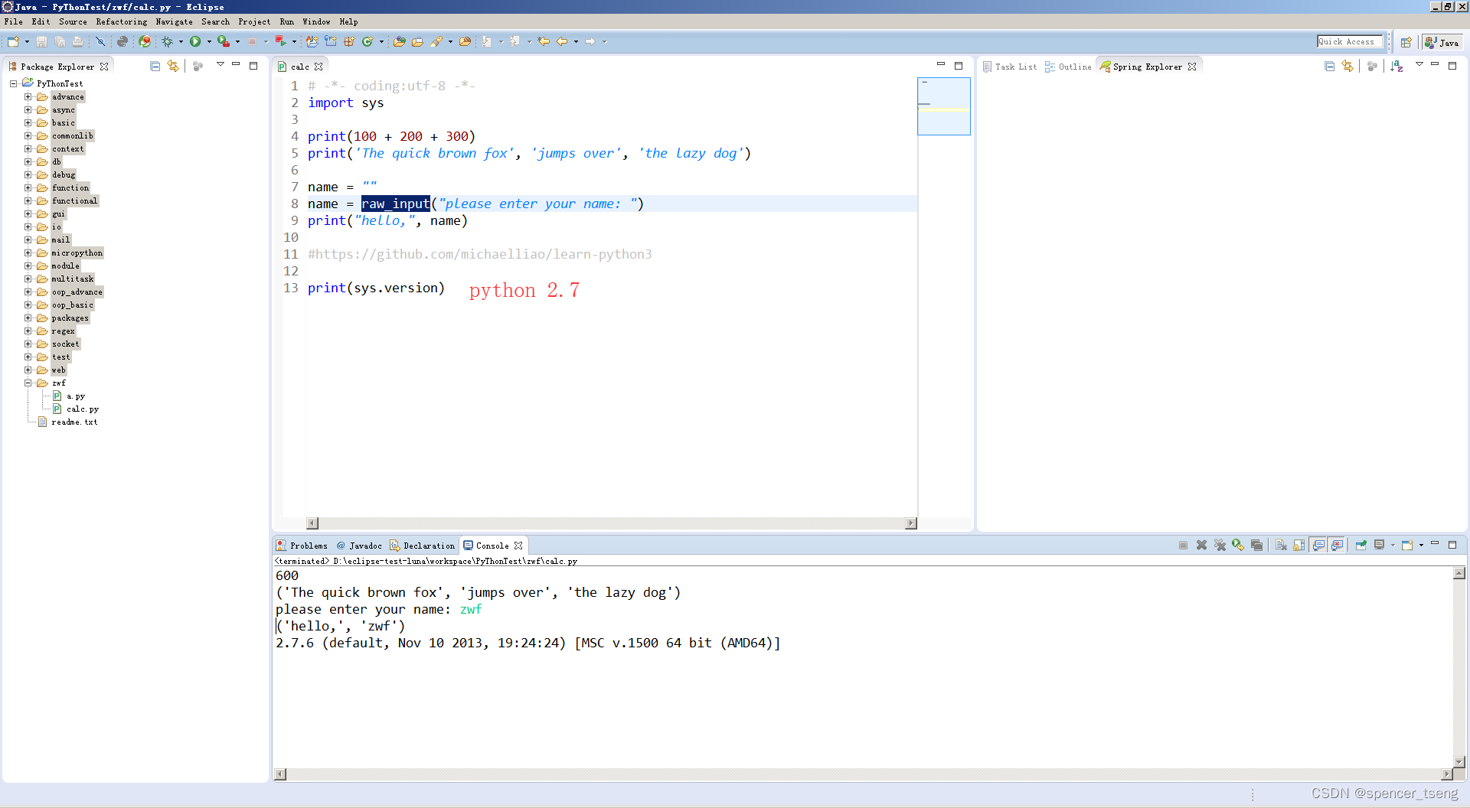Click the console vertical scrollbar

click(x=1459, y=667)
